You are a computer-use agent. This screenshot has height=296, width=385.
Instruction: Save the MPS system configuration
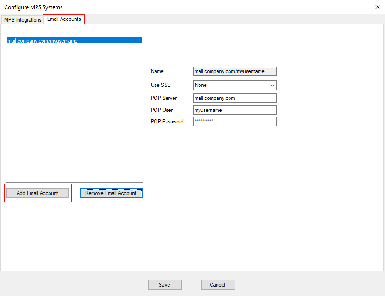[x=165, y=284]
